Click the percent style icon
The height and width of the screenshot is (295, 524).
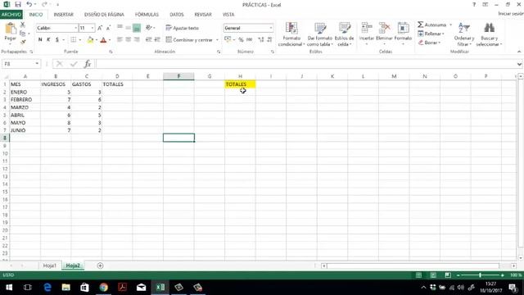click(x=241, y=40)
